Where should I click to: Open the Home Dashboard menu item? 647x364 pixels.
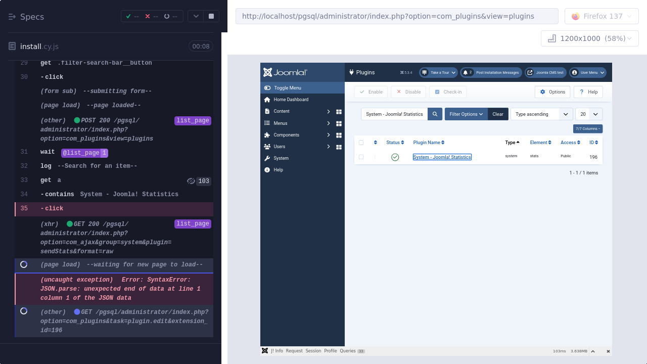(x=291, y=100)
